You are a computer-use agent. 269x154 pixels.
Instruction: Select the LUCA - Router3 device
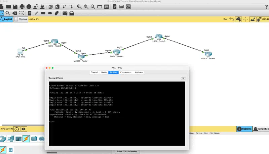(159, 36)
